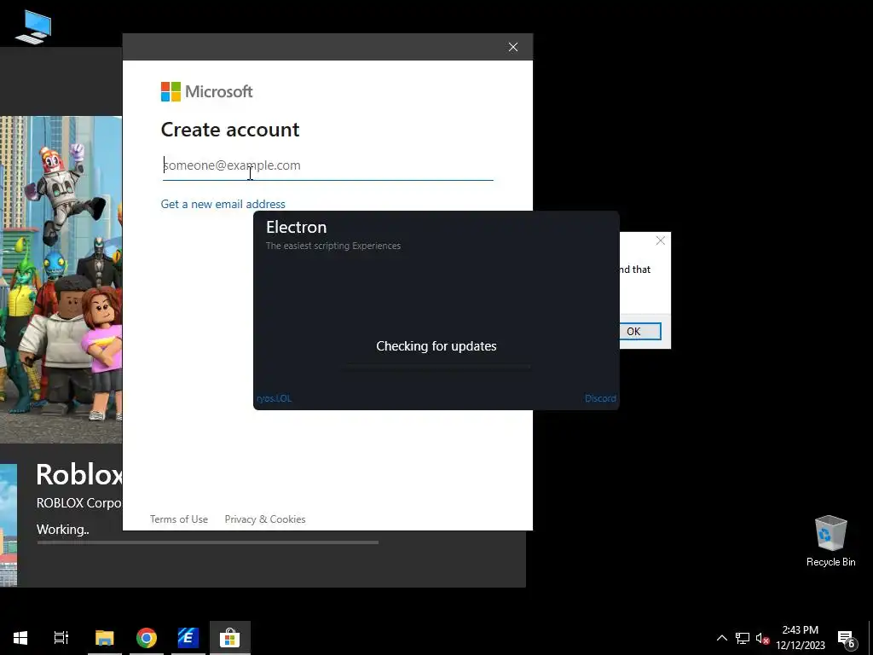Click the Roblox app title in Store
The height and width of the screenshot is (655, 873).
[79, 474]
